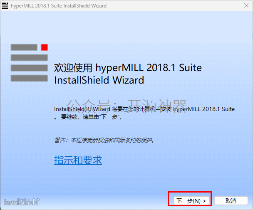Click the hyperMILL title bar icon
The width and height of the screenshot is (253, 210).
tap(5, 6)
